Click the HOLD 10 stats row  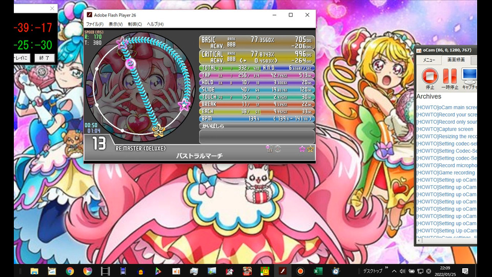[x=257, y=82]
